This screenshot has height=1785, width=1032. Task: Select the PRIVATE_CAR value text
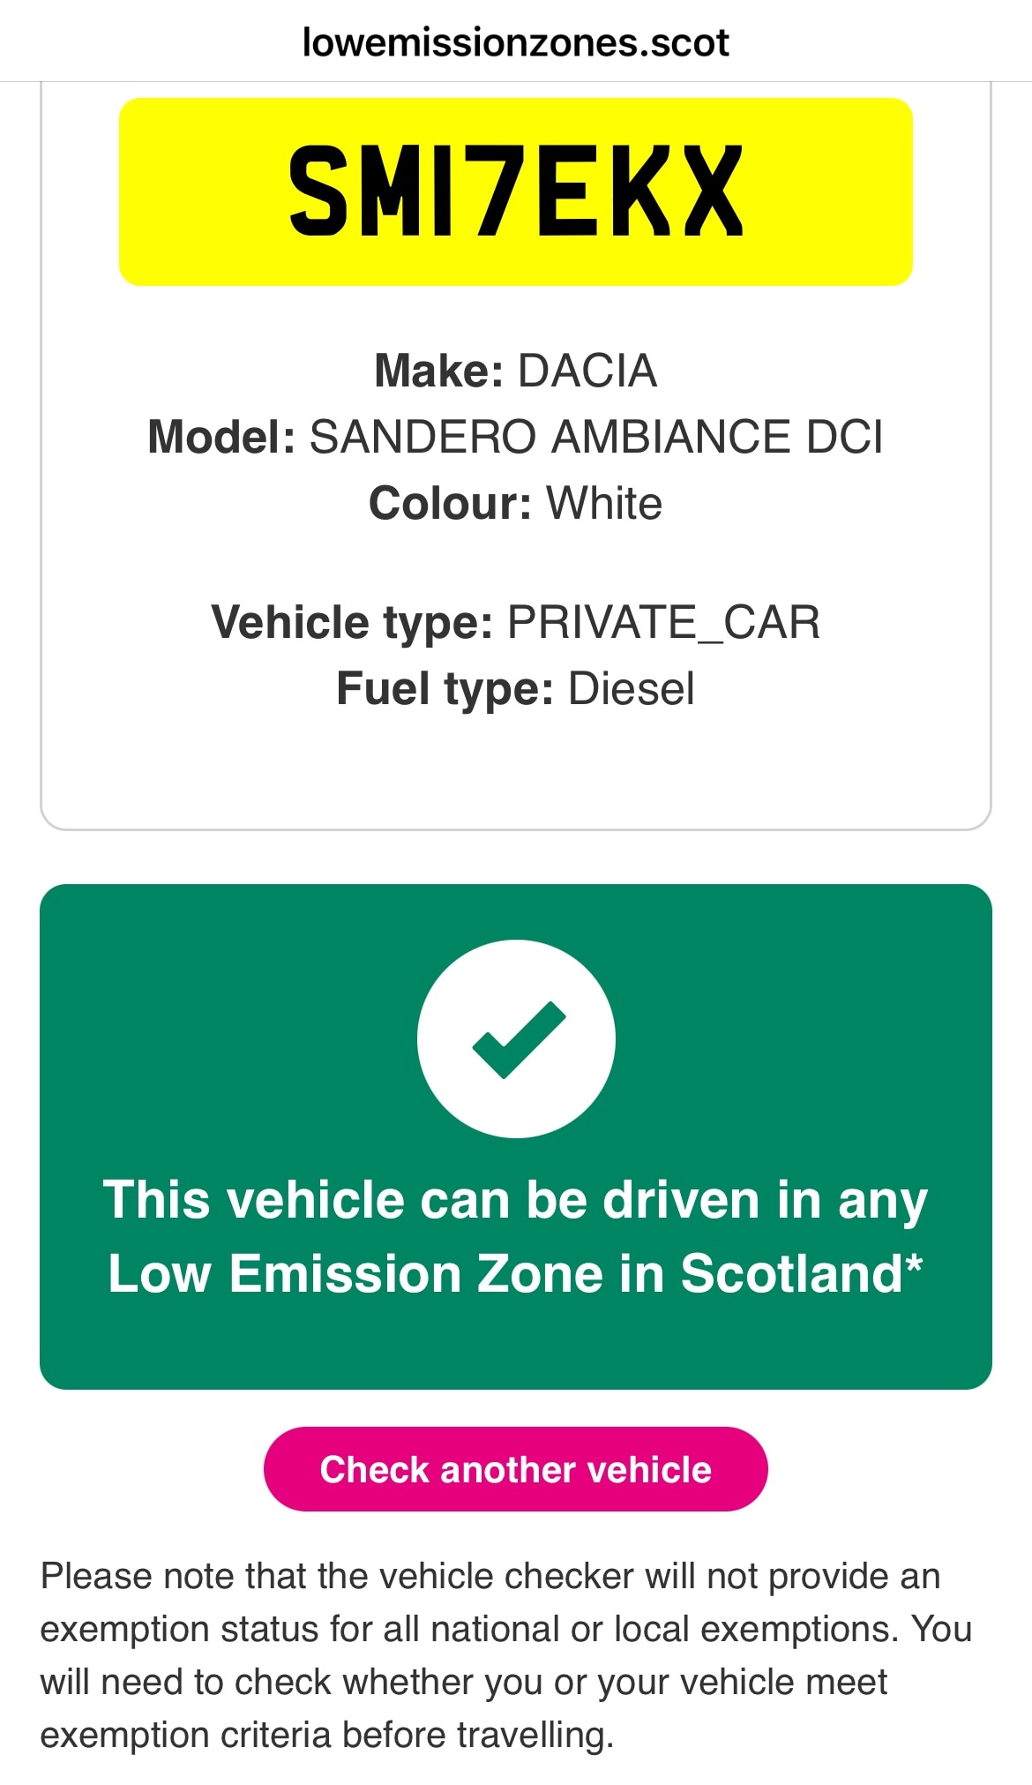pyautogui.click(x=663, y=622)
